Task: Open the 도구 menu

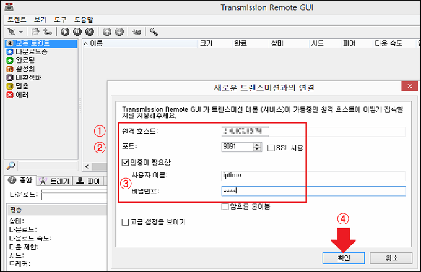Action: pyautogui.click(x=61, y=20)
